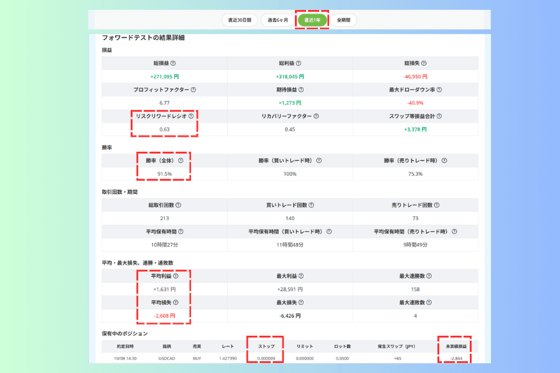The height and width of the screenshot is (373, 560).
Task: Select the profit factor value 6.77
Action: (165, 103)
